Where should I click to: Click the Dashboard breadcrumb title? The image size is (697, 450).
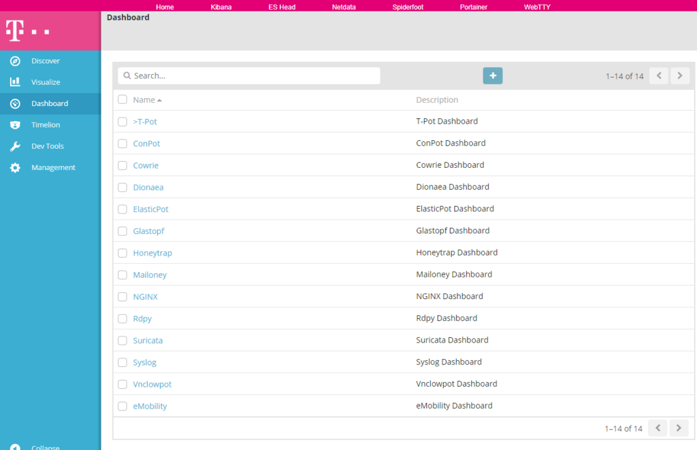pos(128,17)
